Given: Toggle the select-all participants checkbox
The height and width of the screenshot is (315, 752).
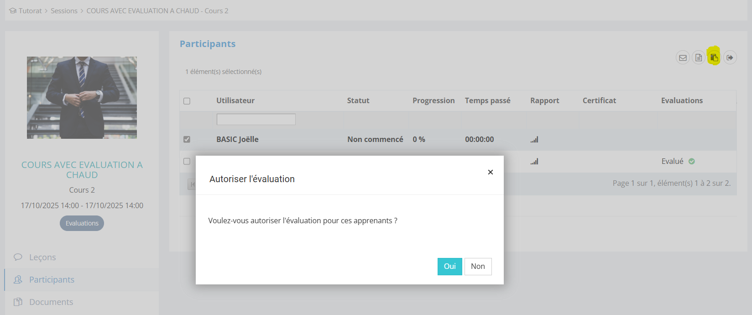Looking at the screenshot, I should tap(187, 101).
